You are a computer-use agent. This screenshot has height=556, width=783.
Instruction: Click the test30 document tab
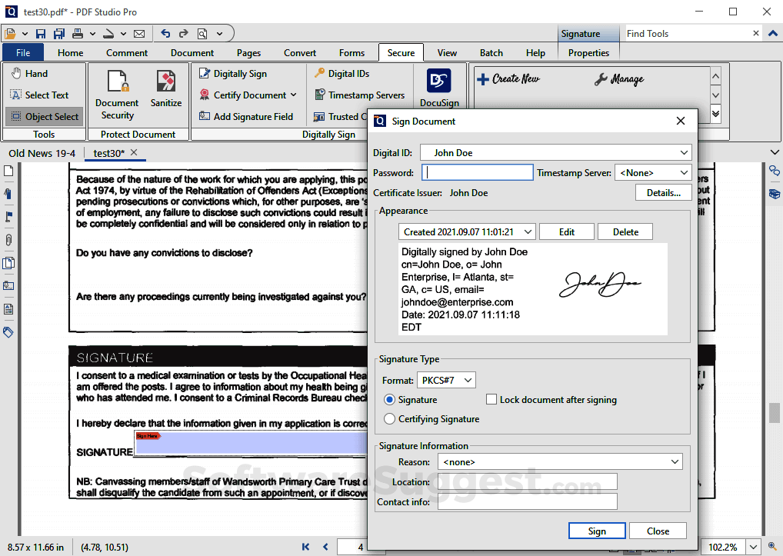[110, 152]
